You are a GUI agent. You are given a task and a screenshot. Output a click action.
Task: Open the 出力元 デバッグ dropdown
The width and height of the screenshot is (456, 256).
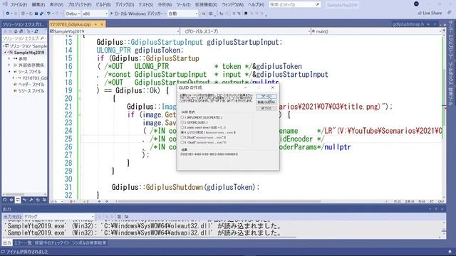[x=58, y=216]
